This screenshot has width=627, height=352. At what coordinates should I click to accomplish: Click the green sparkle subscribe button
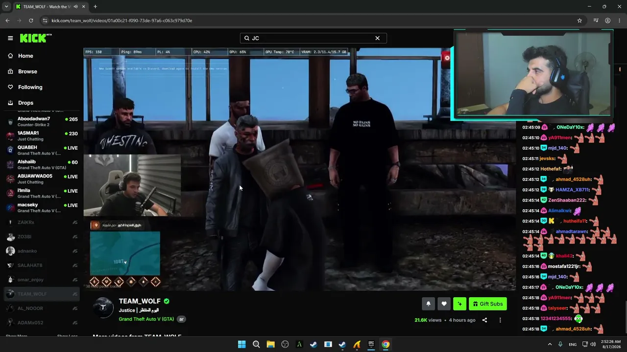(459, 304)
